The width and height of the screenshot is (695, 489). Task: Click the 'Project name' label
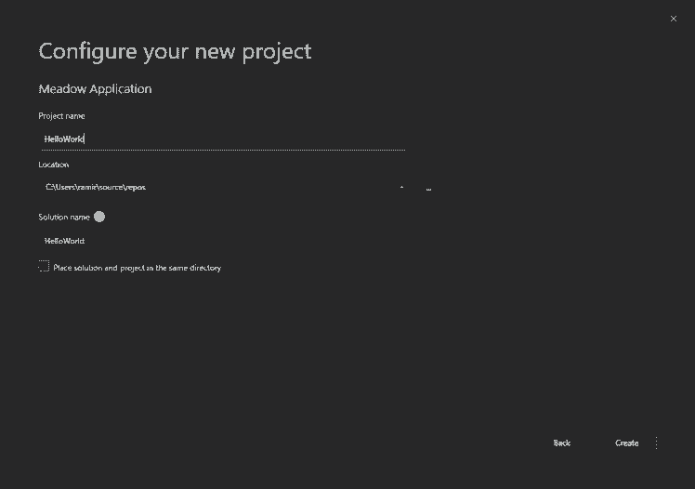click(61, 116)
